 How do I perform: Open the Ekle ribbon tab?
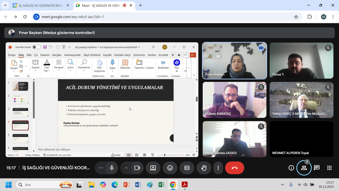[29, 55]
